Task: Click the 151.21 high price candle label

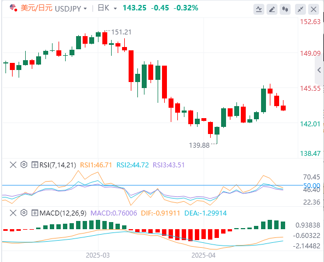Action: [x=121, y=32]
